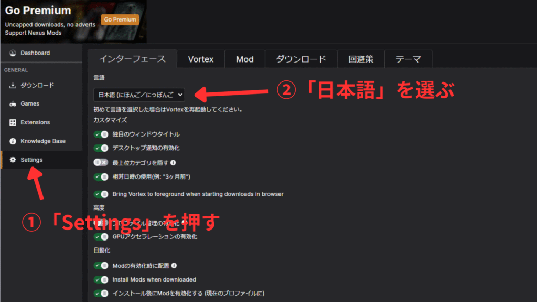Image resolution: width=537 pixels, height=302 pixels.
Task: Toggle 独自のウィンドウタイトル switch
Action: [x=101, y=134]
